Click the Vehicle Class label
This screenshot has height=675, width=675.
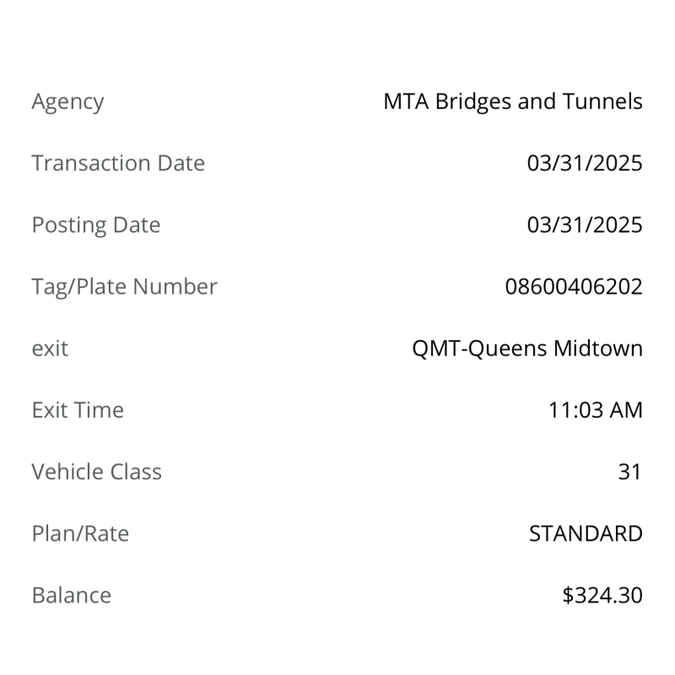click(x=97, y=472)
